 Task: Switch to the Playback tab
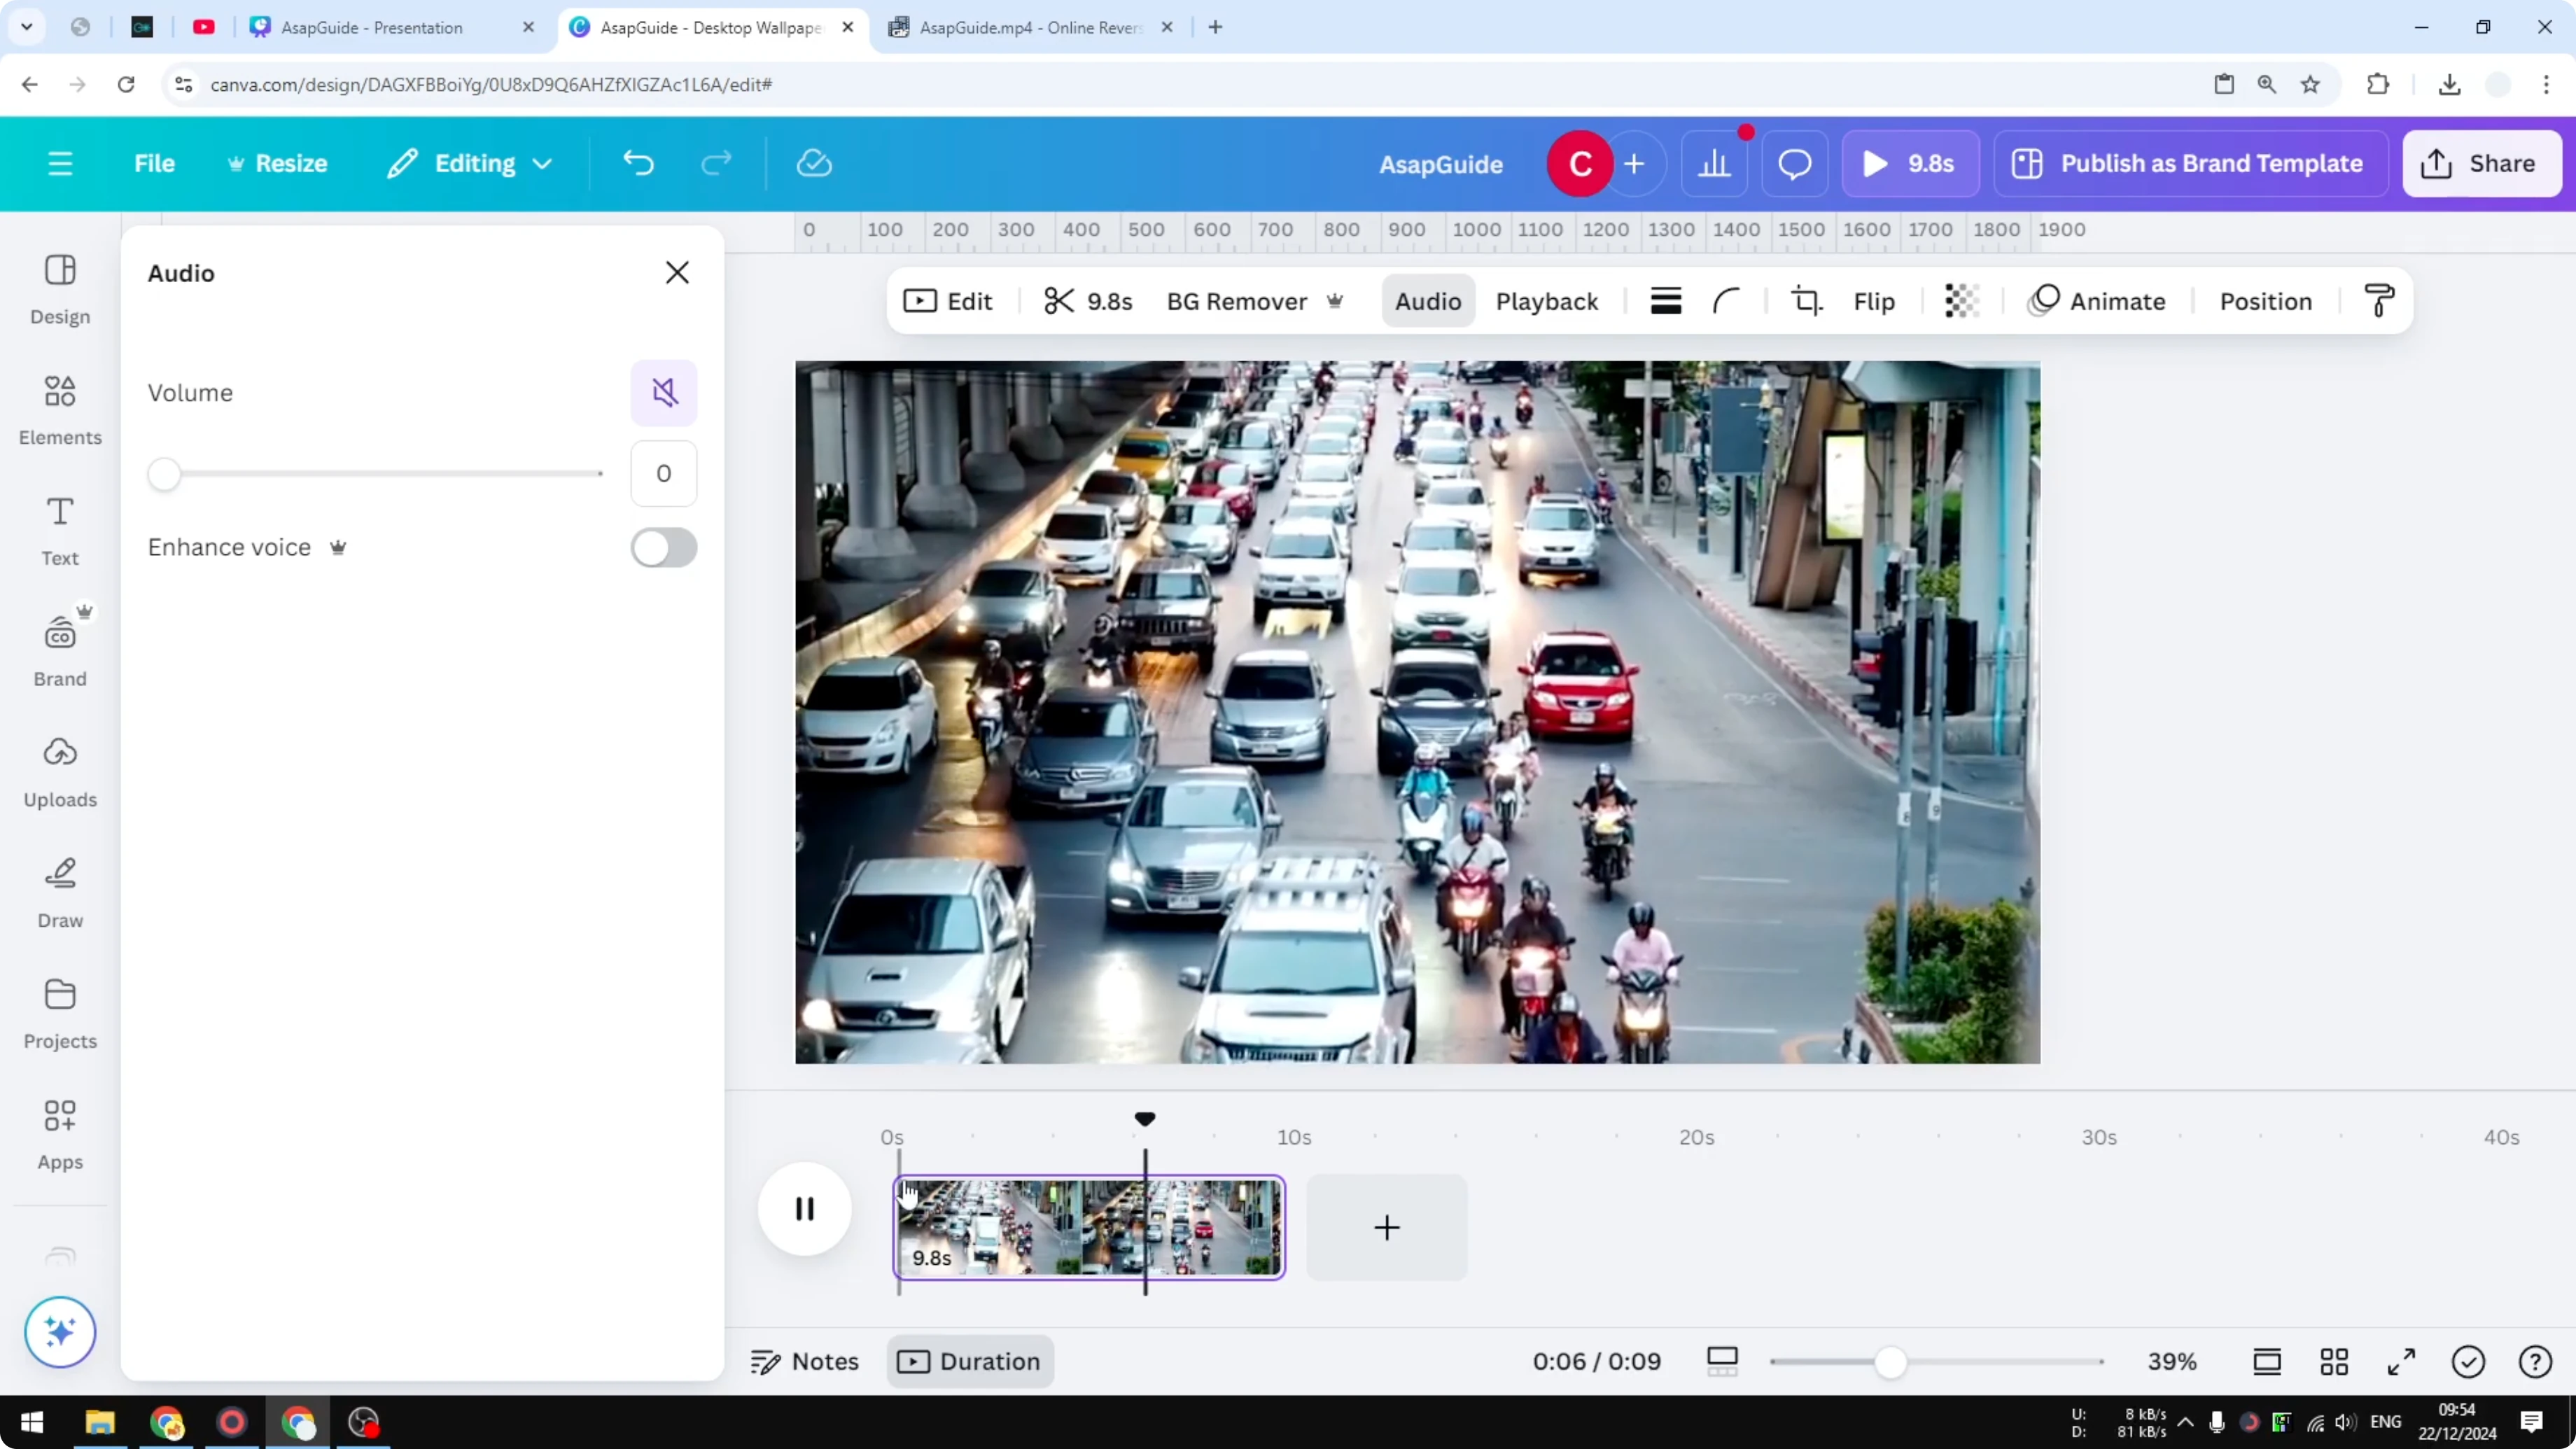[1546, 300]
